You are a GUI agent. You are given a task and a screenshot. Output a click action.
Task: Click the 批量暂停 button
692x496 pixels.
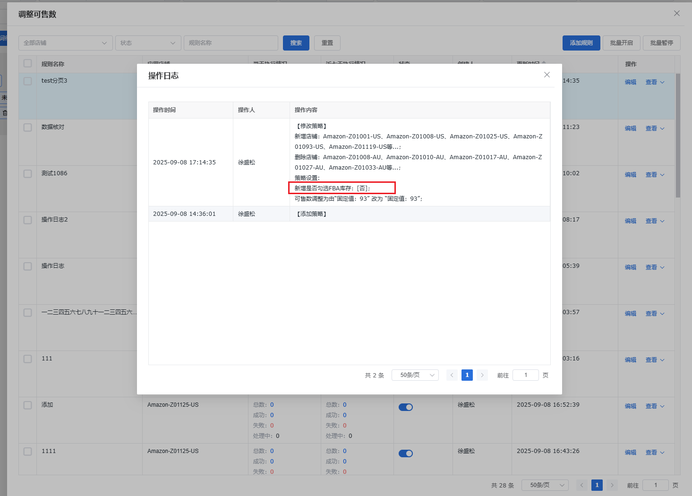click(x=662, y=43)
